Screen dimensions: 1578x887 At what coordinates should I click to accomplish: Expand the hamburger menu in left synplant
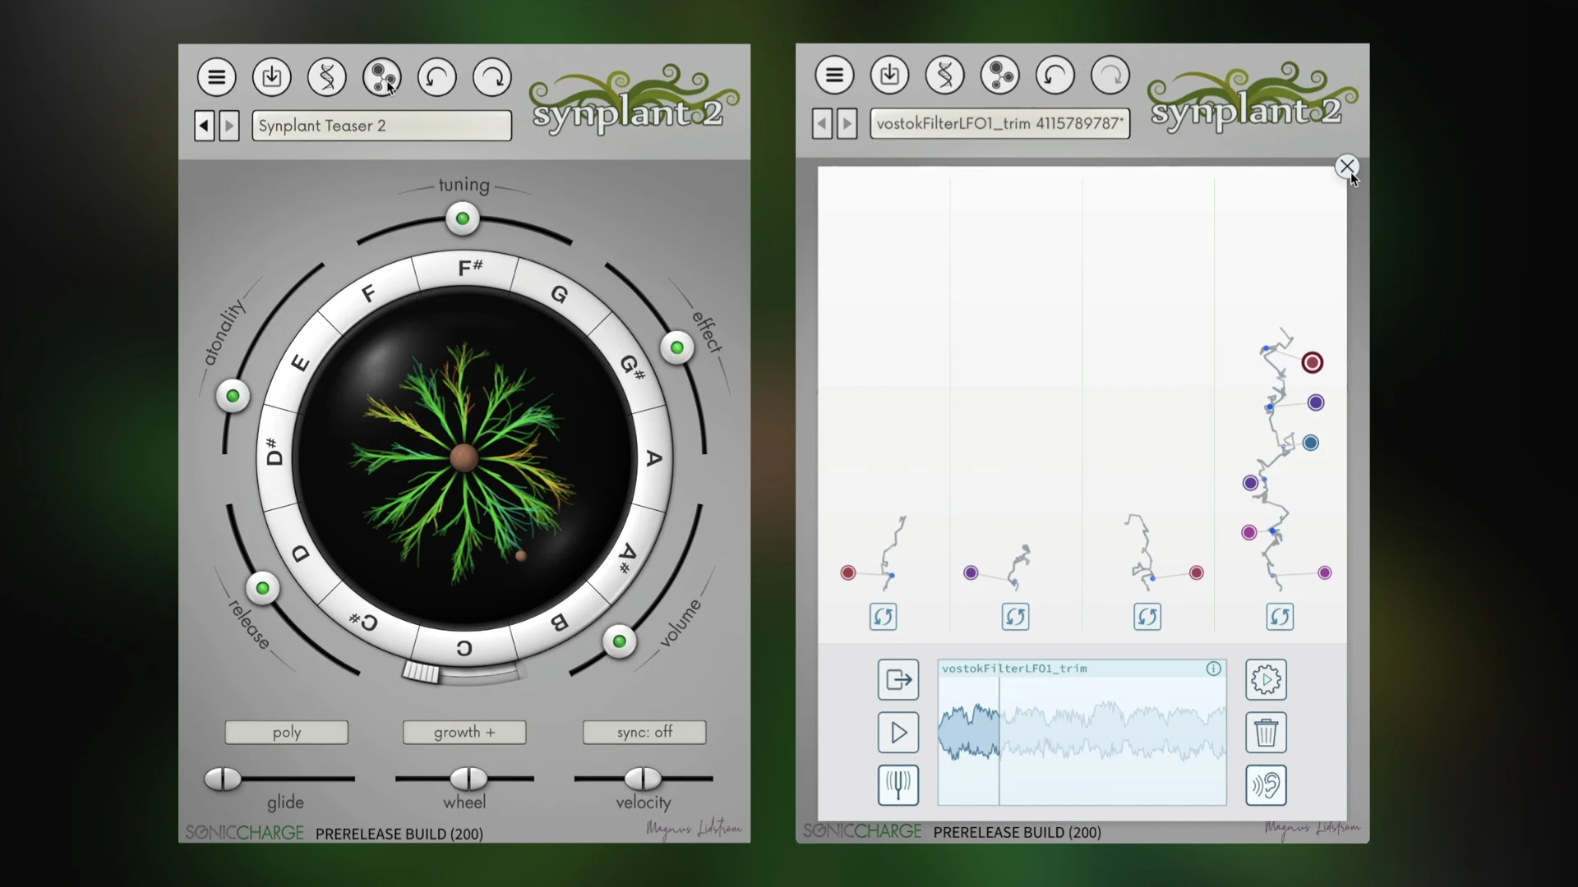(215, 76)
